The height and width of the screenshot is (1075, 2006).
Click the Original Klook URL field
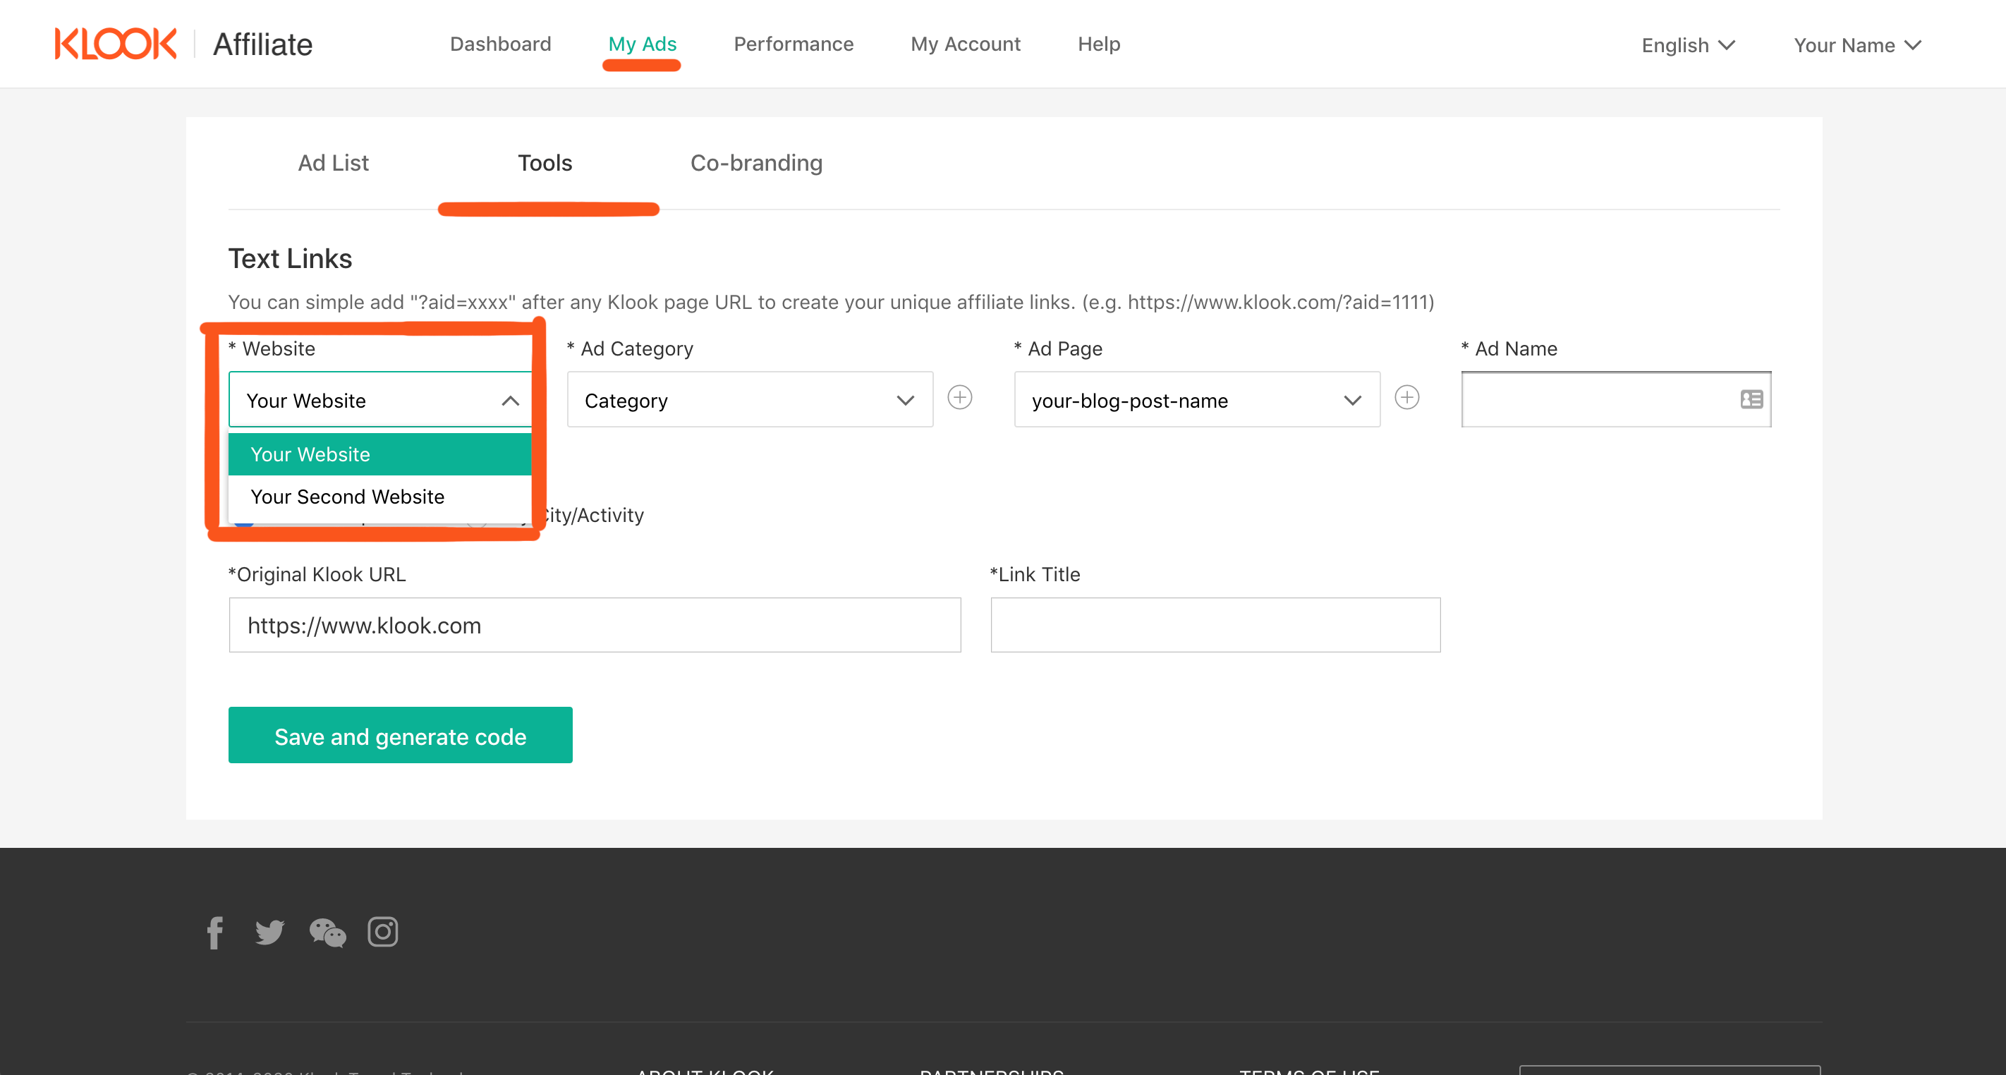click(595, 626)
